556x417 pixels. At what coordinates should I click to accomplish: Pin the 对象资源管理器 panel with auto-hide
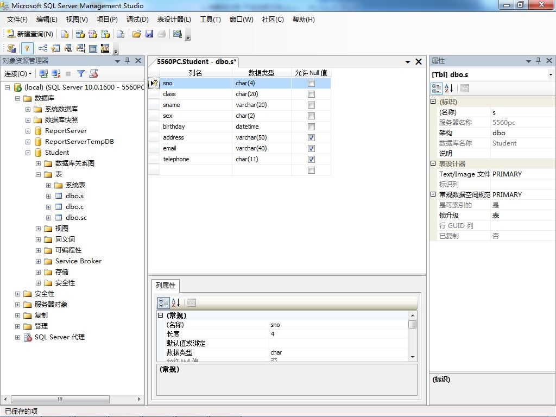click(127, 61)
